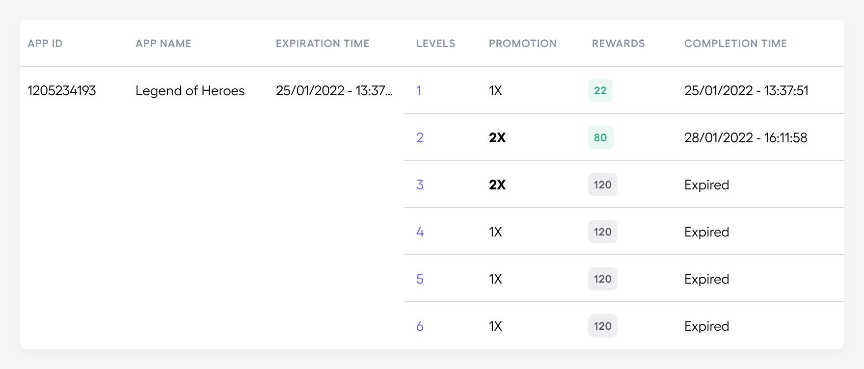864x369 pixels.
Task: Click the bold 2X promotion for level 3
Action: click(x=497, y=184)
